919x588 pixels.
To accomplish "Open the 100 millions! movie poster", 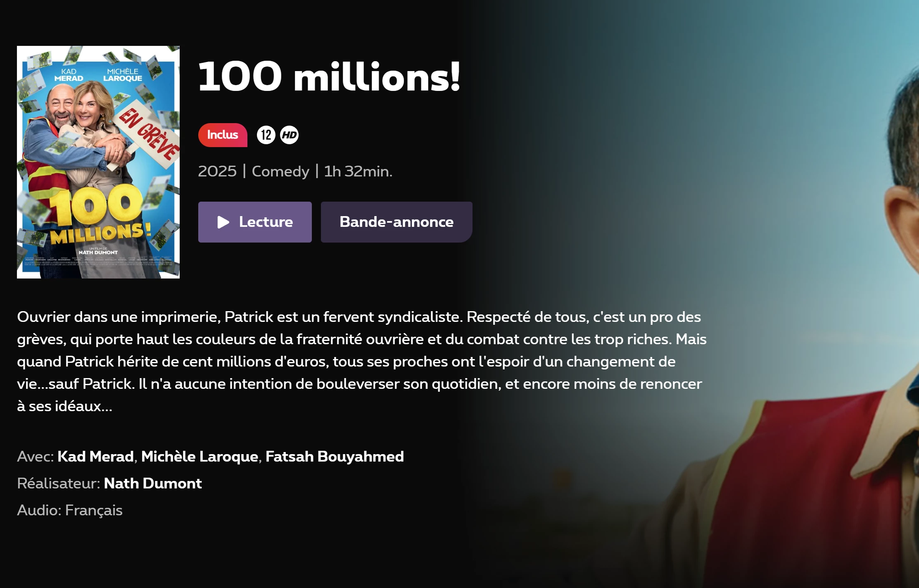I will pos(98,162).
